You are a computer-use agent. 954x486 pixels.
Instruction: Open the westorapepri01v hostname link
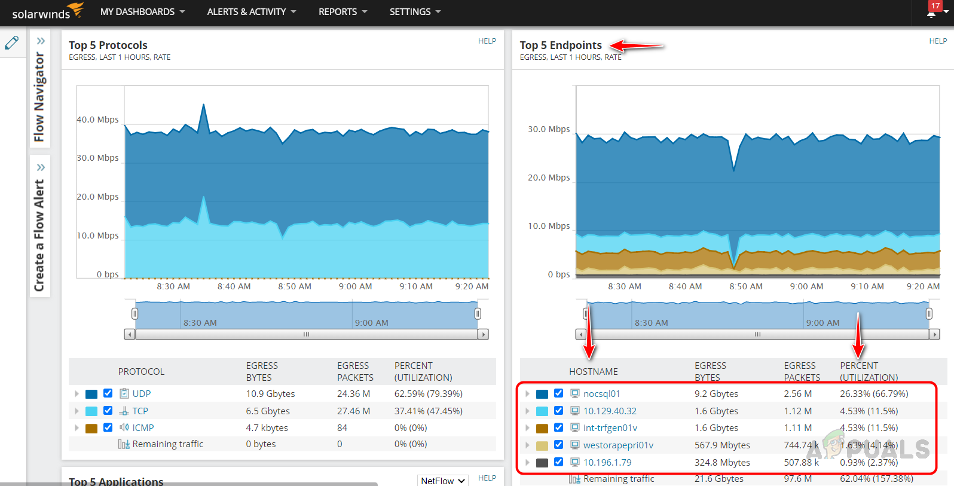[618, 445]
